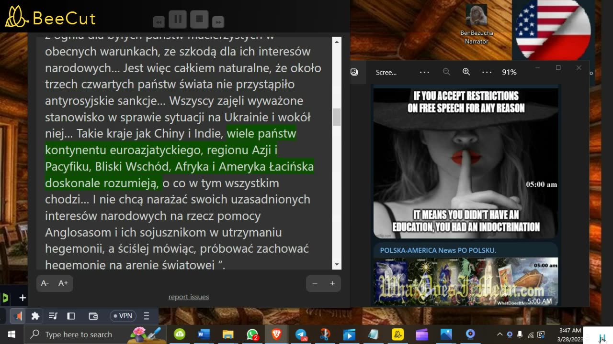This screenshot has height=344, width=613.
Task: Show hidden system tray icons chevron
Action: (x=499, y=334)
